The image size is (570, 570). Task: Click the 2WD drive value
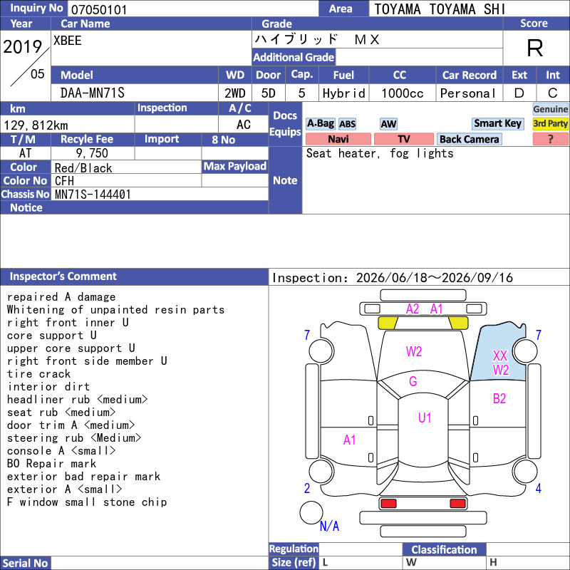(x=235, y=93)
